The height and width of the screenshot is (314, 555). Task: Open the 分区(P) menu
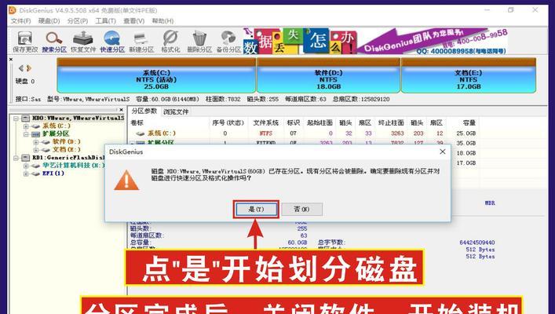(78, 21)
